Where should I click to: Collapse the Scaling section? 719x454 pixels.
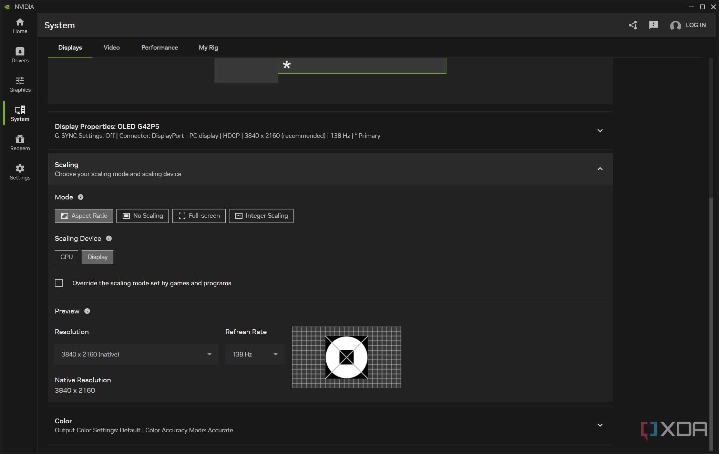point(600,169)
